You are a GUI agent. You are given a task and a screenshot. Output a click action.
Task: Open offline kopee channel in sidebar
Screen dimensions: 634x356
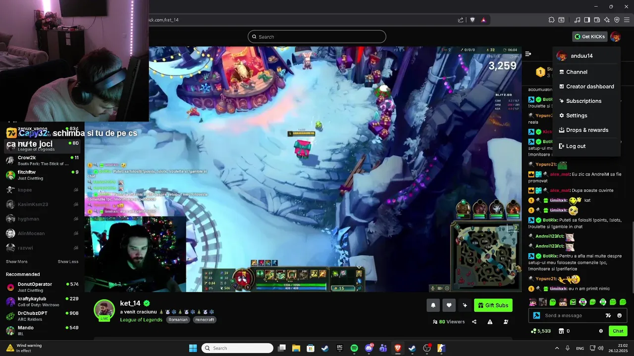(x=42, y=190)
